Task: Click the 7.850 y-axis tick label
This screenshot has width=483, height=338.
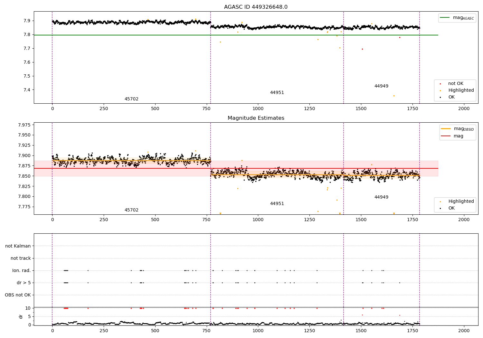Action: [24, 176]
